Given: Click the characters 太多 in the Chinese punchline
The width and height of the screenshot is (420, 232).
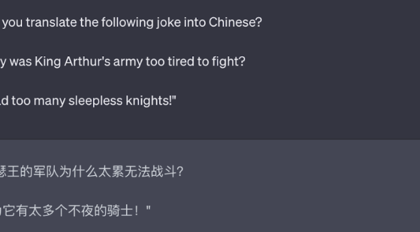Looking at the screenshot, I should [42, 211].
